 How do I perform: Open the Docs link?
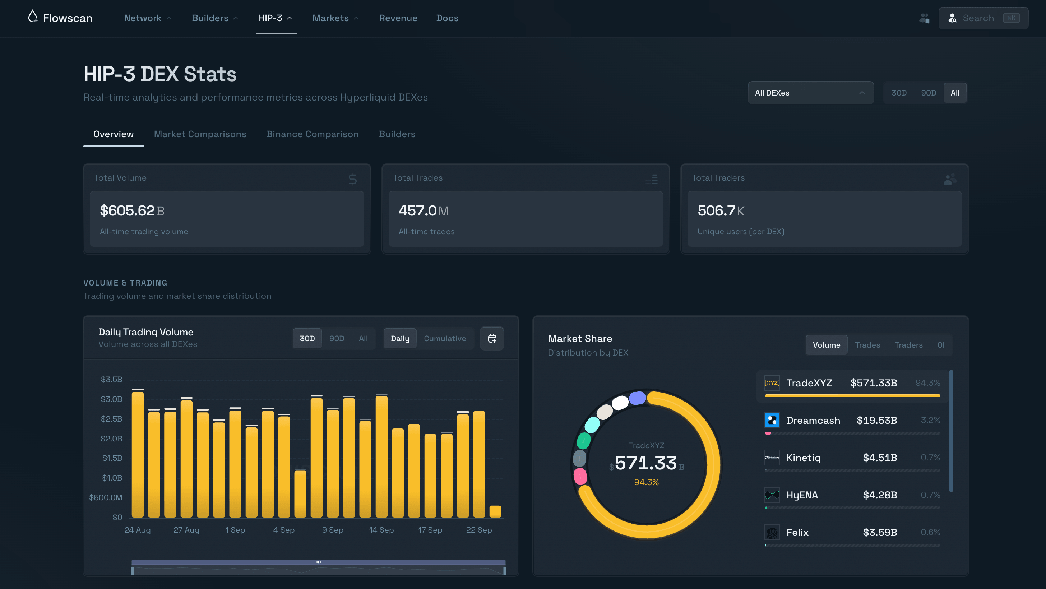click(x=447, y=18)
